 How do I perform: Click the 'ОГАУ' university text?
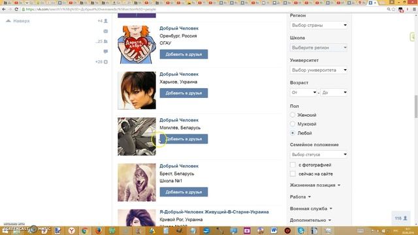[x=165, y=43]
